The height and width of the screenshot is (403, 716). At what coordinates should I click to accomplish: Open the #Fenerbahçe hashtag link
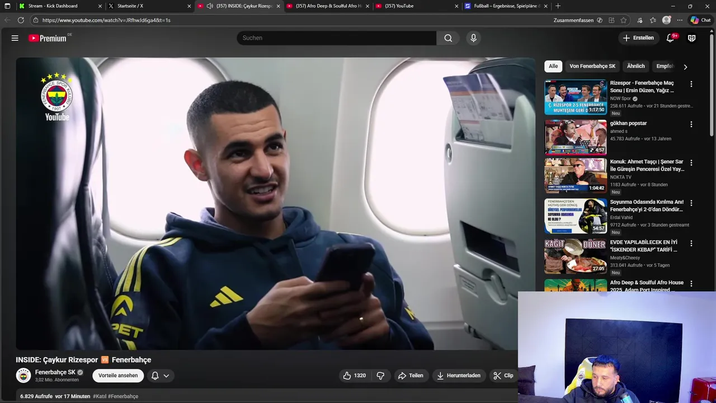(123, 396)
